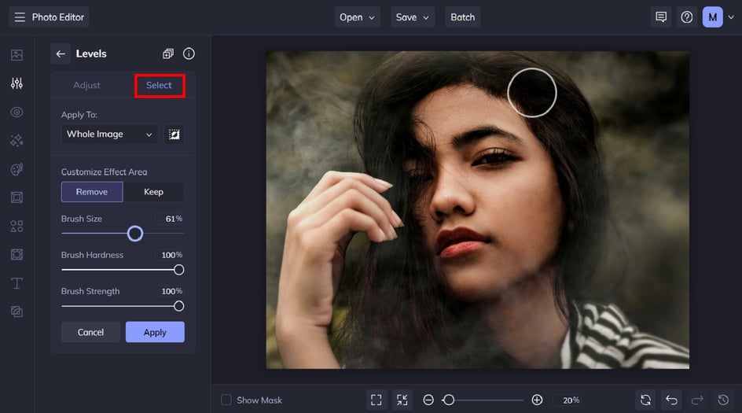Open the Textures sidebar icon
Image resolution: width=742 pixels, height=413 pixels.
click(17, 312)
